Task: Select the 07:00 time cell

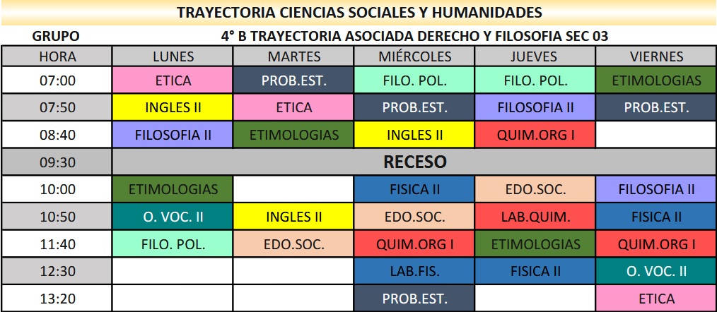Action: (57, 80)
